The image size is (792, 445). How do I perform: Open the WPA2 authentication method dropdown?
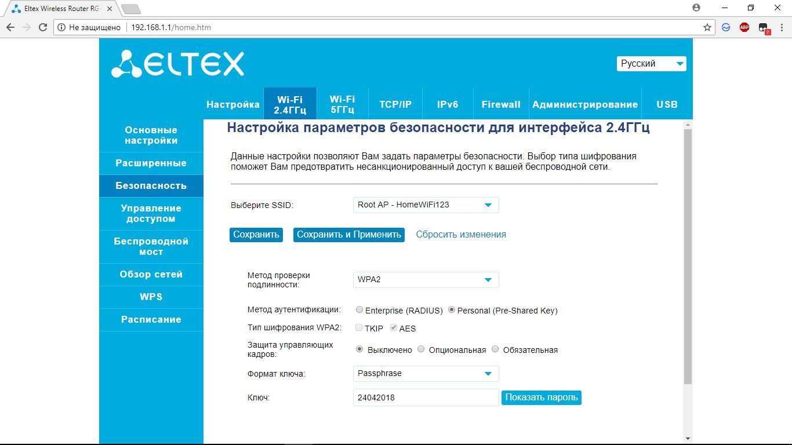point(426,279)
